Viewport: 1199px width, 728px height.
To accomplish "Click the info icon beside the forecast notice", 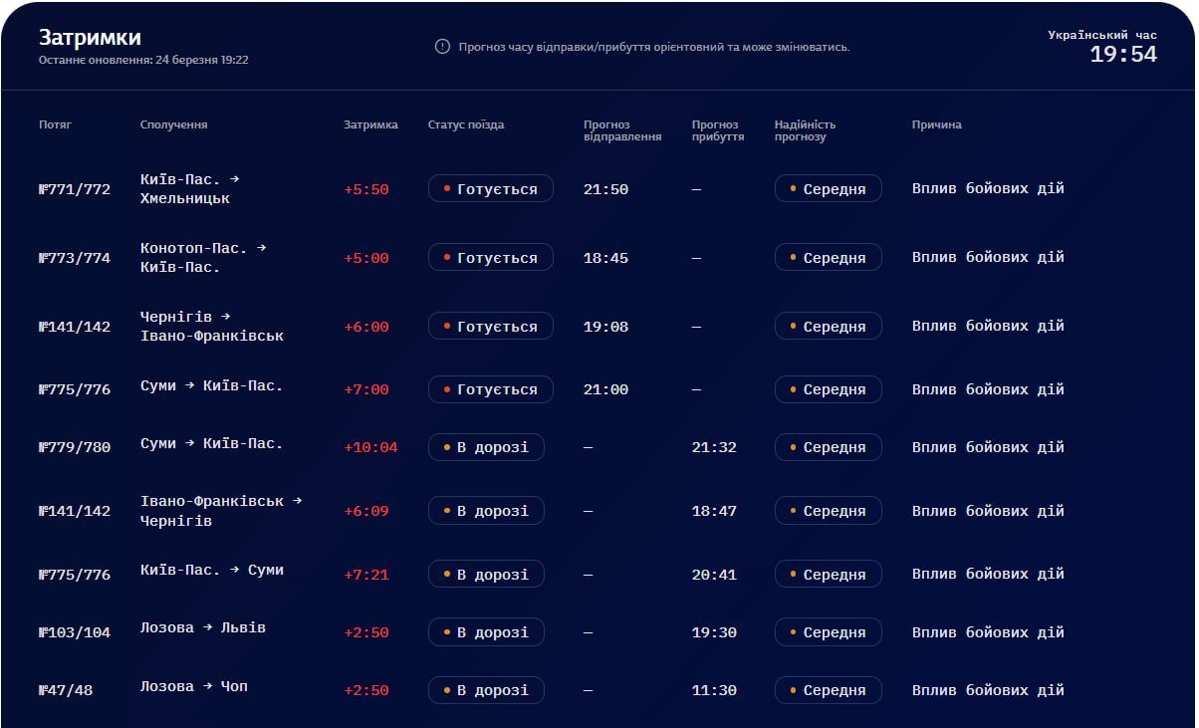I will (442, 47).
